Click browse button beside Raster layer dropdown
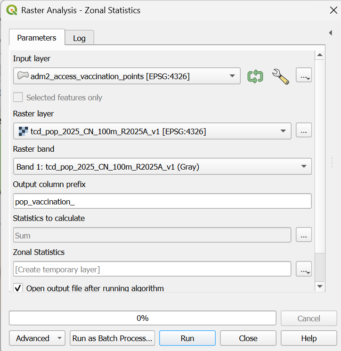 click(303, 131)
